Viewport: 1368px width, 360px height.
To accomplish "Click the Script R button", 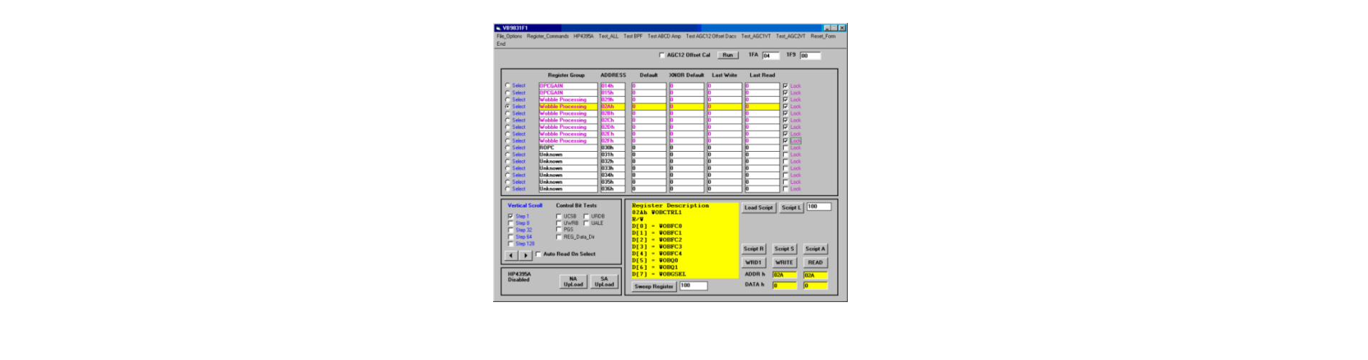I will pyautogui.click(x=753, y=249).
